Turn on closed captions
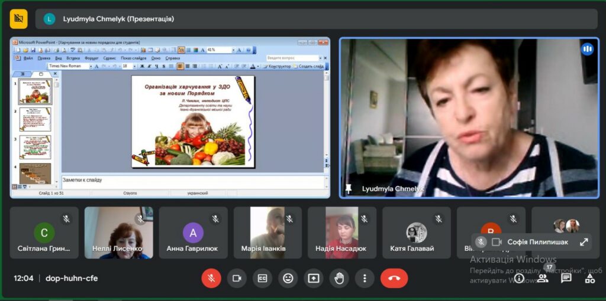The width and height of the screenshot is (606, 301). [x=262, y=278]
